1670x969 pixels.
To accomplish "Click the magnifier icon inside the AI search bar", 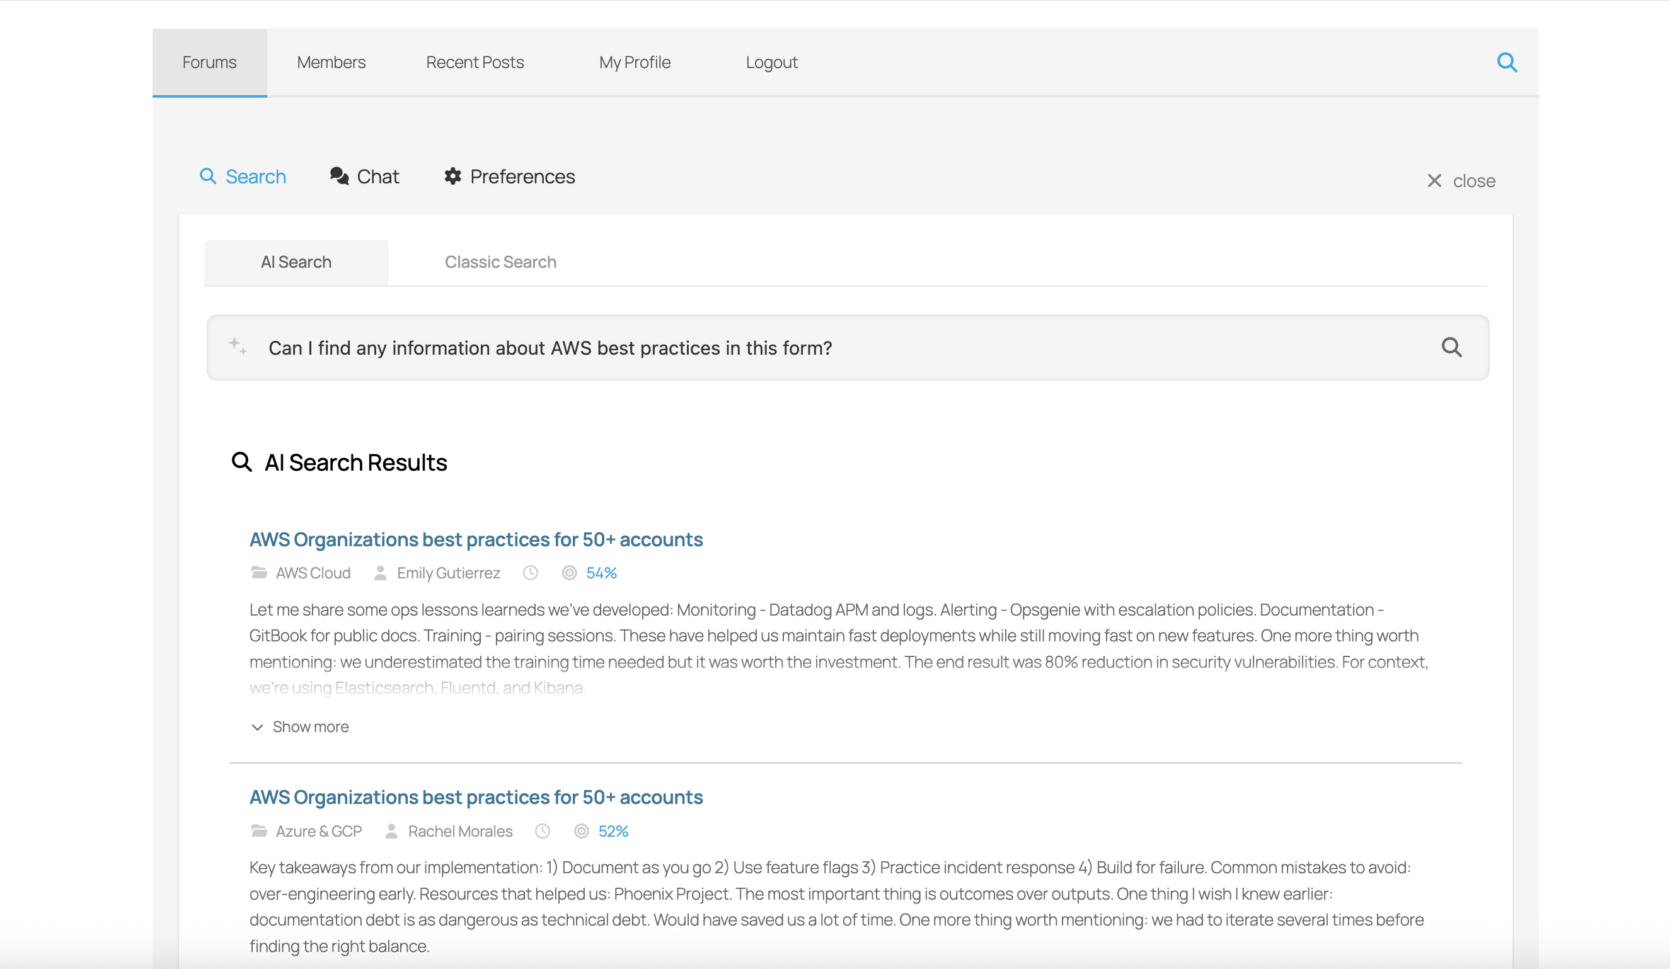I will (x=1453, y=347).
